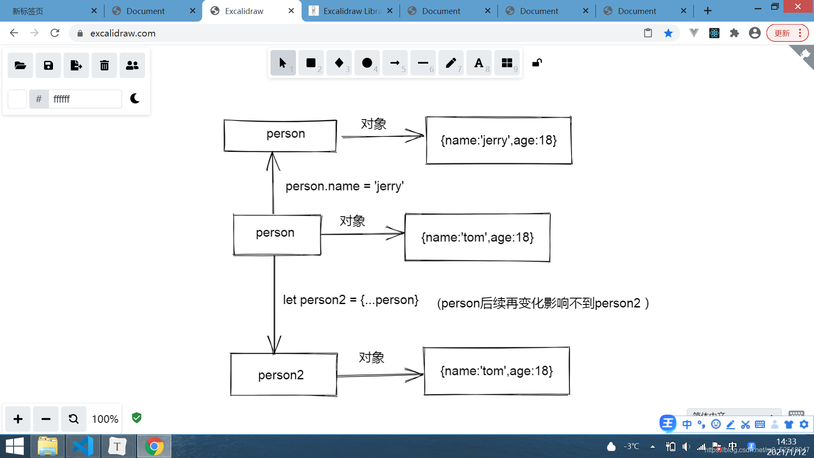The width and height of the screenshot is (814, 458).
Task: Select the Diamond shape tool
Action: point(339,63)
